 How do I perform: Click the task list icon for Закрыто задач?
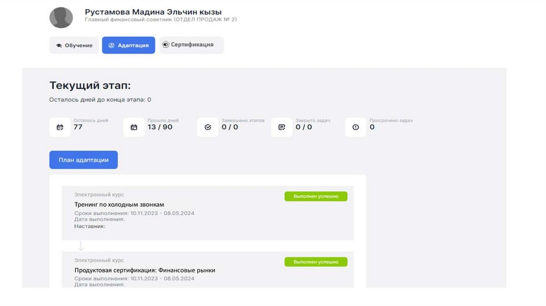pos(282,127)
